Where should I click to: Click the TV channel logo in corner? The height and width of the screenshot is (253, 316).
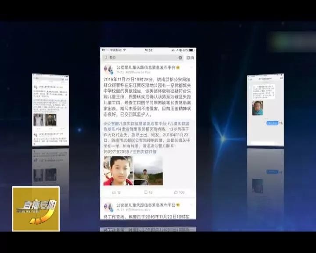coord(36,209)
